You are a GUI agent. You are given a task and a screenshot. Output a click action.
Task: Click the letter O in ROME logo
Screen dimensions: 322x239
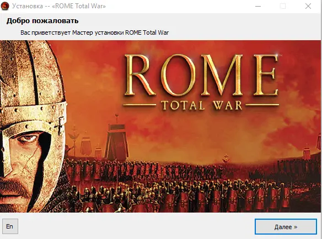coord(178,75)
